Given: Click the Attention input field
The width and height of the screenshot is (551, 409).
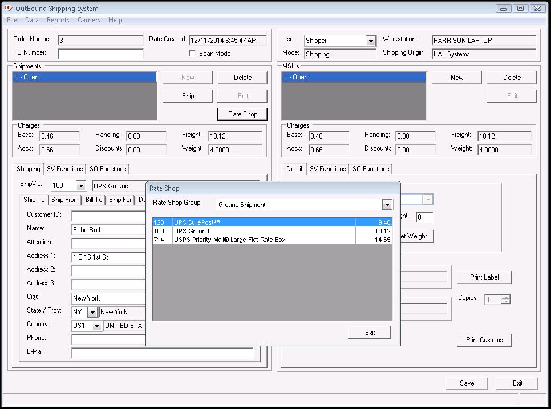Looking at the screenshot, I should (x=108, y=243).
